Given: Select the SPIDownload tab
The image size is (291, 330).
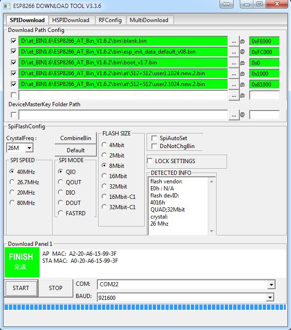Looking at the screenshot, I should [27, 20].
